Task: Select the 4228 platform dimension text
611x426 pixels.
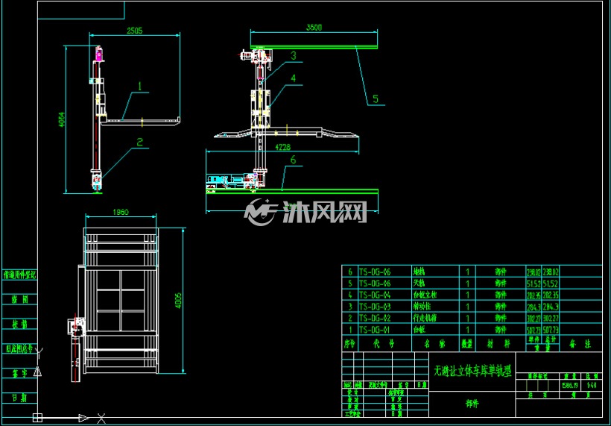Action: tap(283, 147)
